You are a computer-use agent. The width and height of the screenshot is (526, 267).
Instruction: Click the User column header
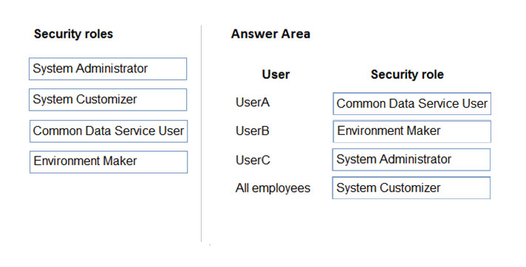pos(276,74)
